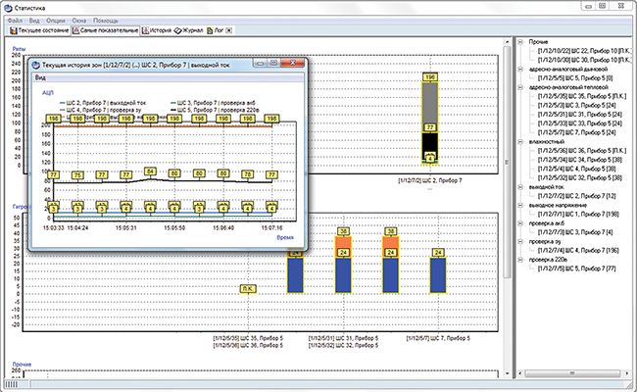The width and height of the screenshot is (637, 392).
Task: Open the Текущее состояние tab icon
Action: [x=13, y=30]
